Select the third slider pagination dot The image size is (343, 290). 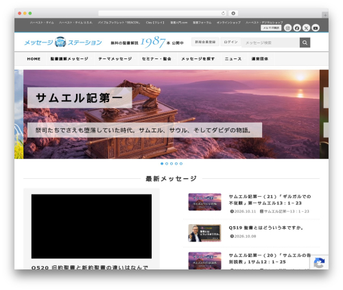click(171, 164)
